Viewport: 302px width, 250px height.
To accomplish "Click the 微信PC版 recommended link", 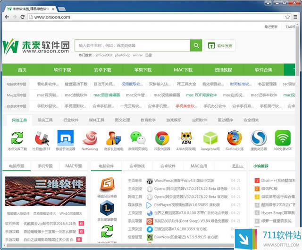I will [x=269, y=189].
